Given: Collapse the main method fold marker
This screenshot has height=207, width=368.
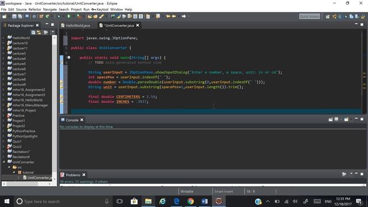Looking at the screenshot, I should point(69,57).
